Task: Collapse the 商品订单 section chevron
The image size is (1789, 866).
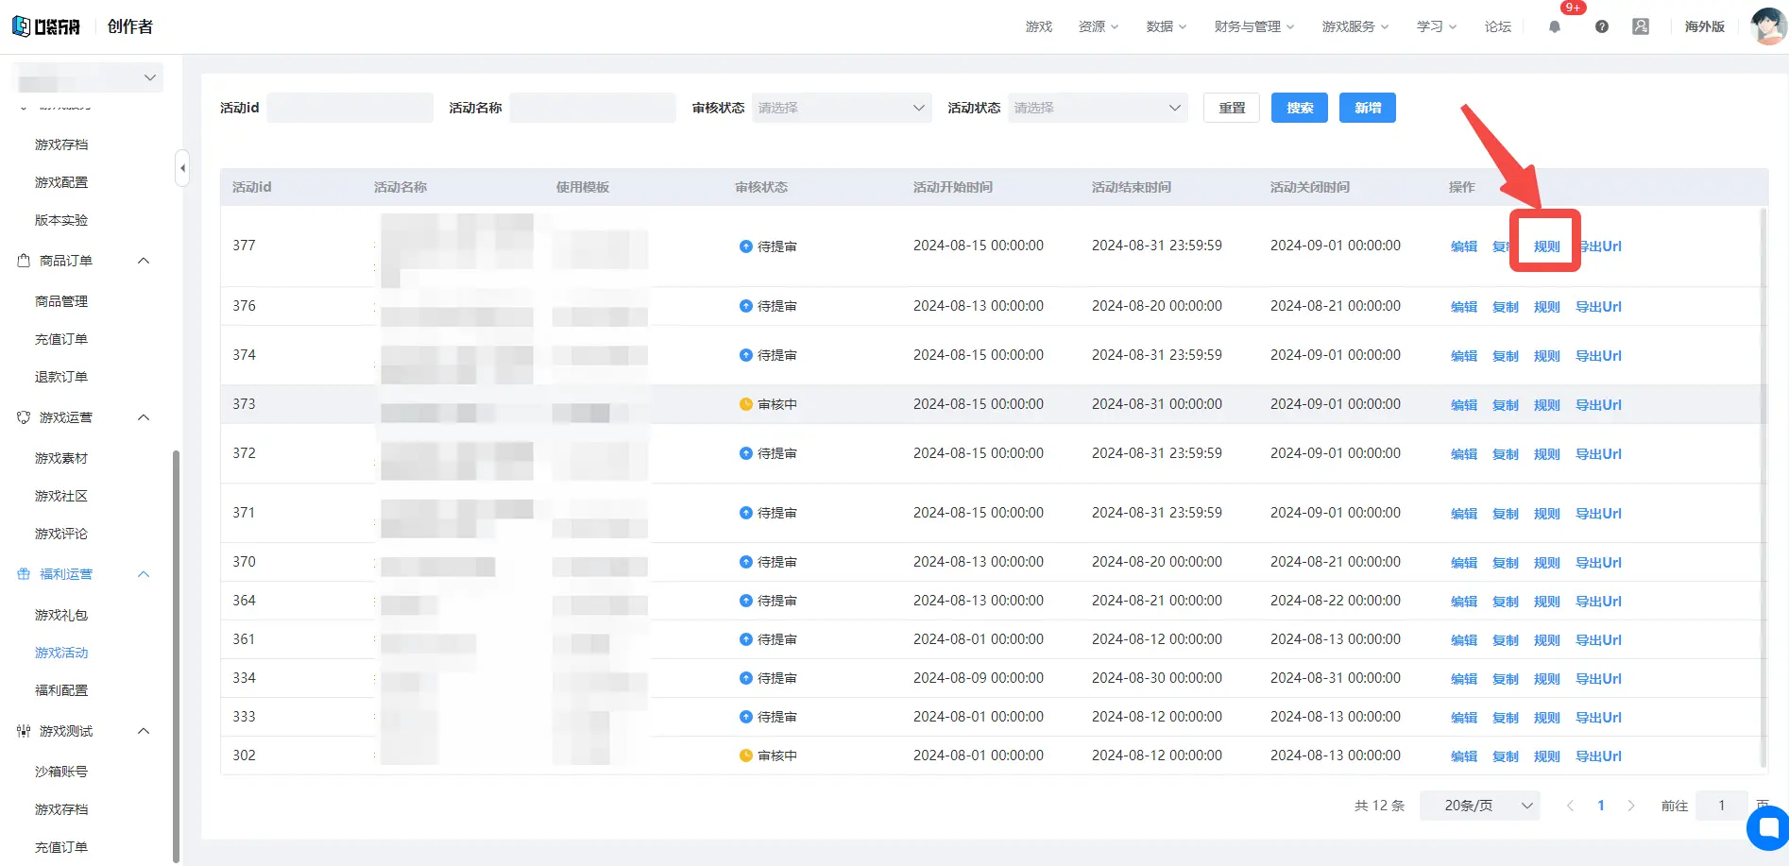Action: point(144,261)
